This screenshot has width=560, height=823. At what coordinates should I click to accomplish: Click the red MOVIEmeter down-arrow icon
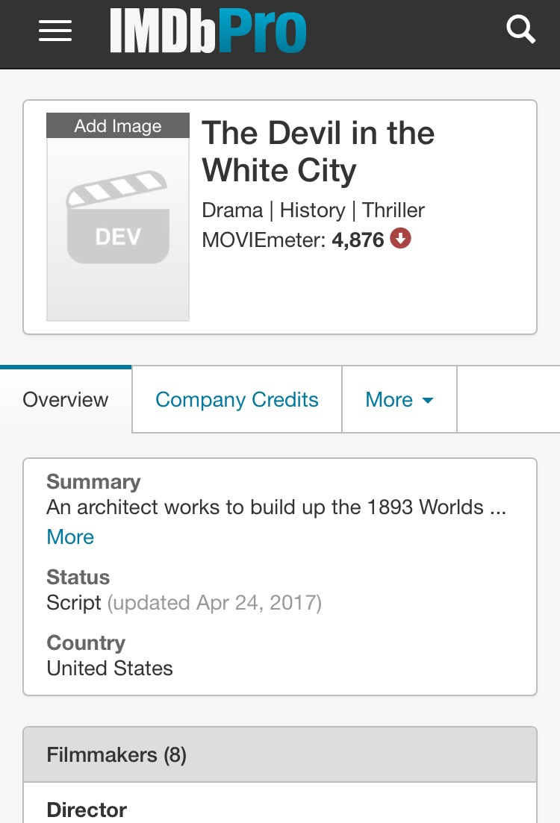point(400,238)
